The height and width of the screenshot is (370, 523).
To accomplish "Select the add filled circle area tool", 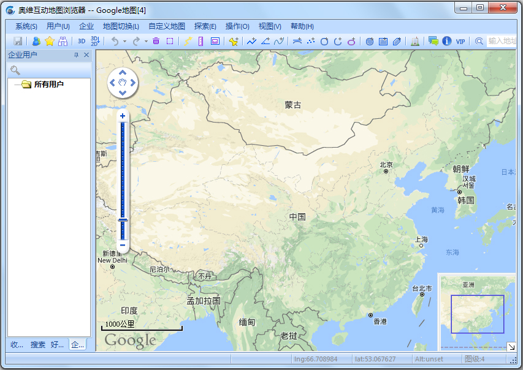I will (x=370, y=41).
